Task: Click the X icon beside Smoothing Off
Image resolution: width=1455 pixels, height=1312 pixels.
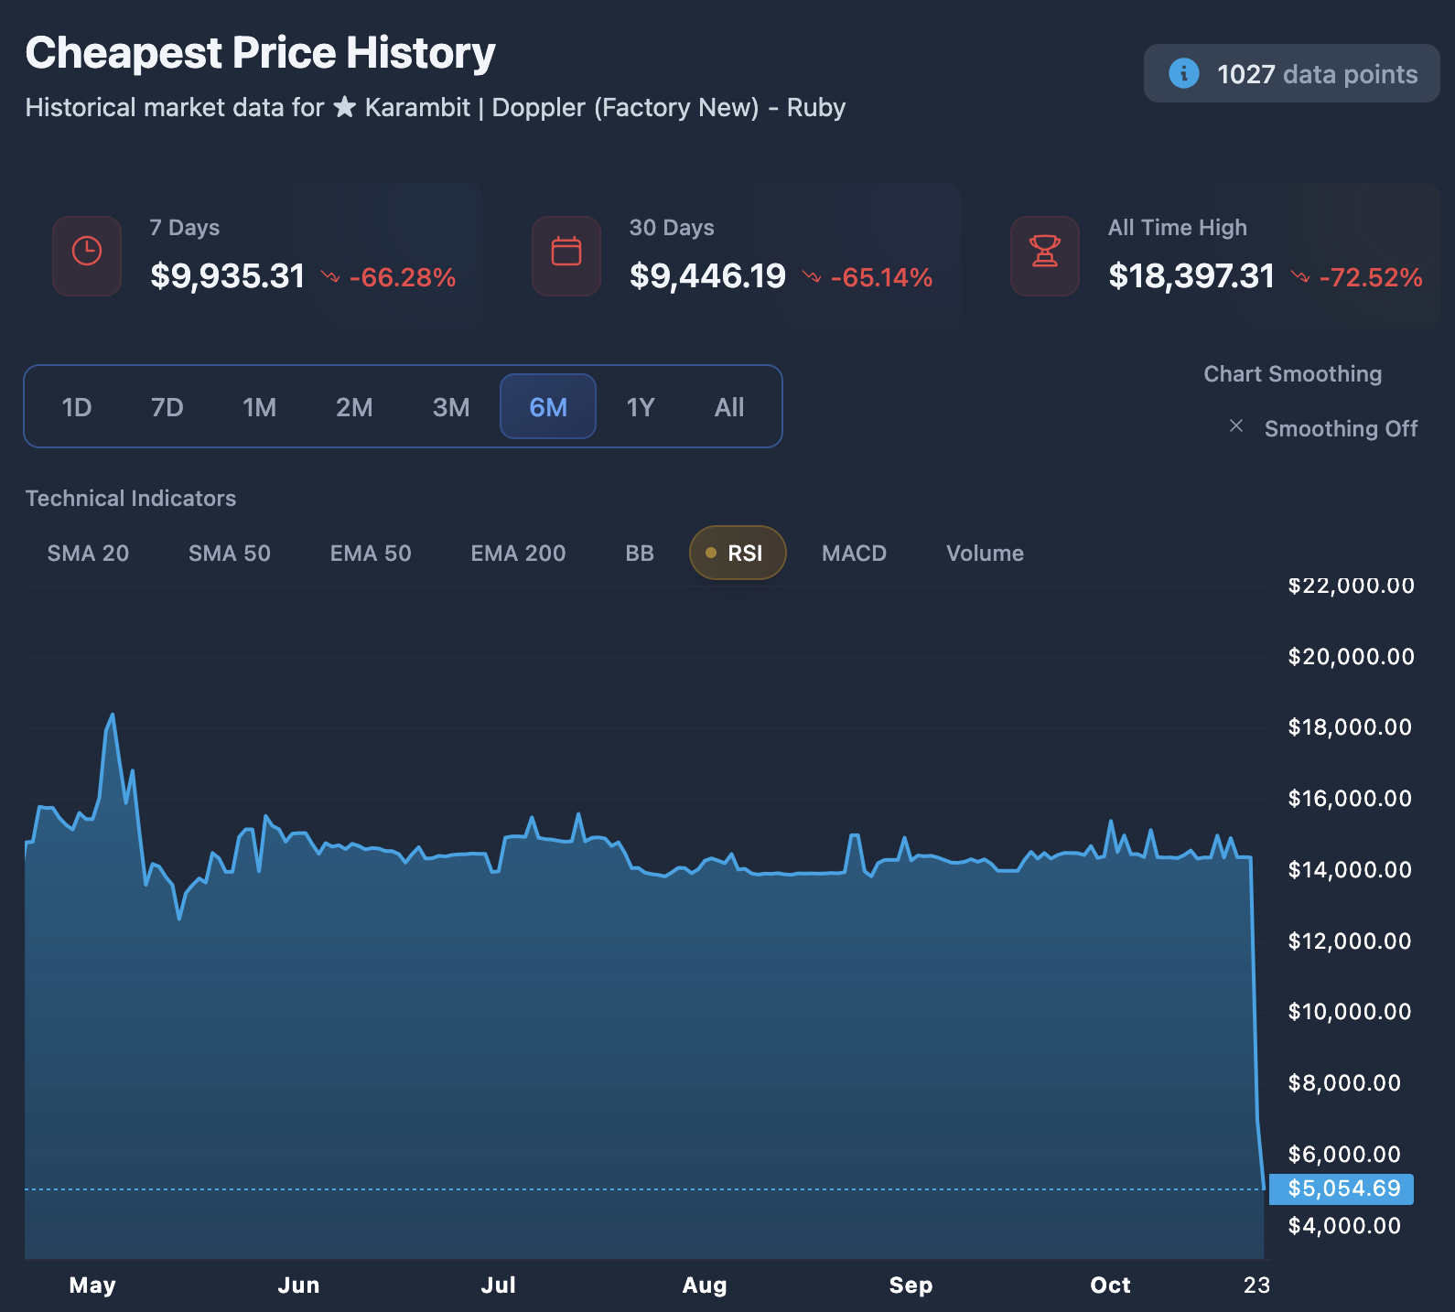Action: pos(1236,426)
